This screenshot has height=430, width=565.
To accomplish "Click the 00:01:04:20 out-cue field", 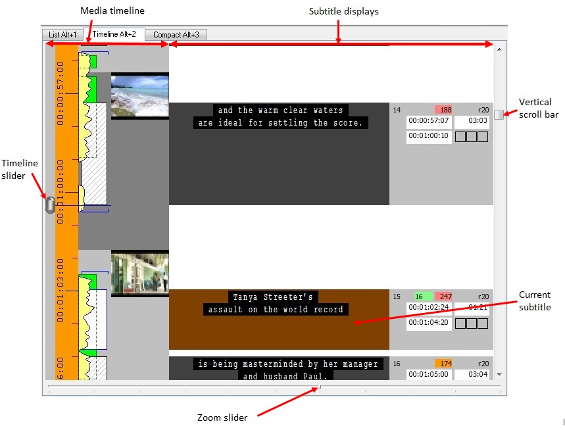I will click(429, 323).
